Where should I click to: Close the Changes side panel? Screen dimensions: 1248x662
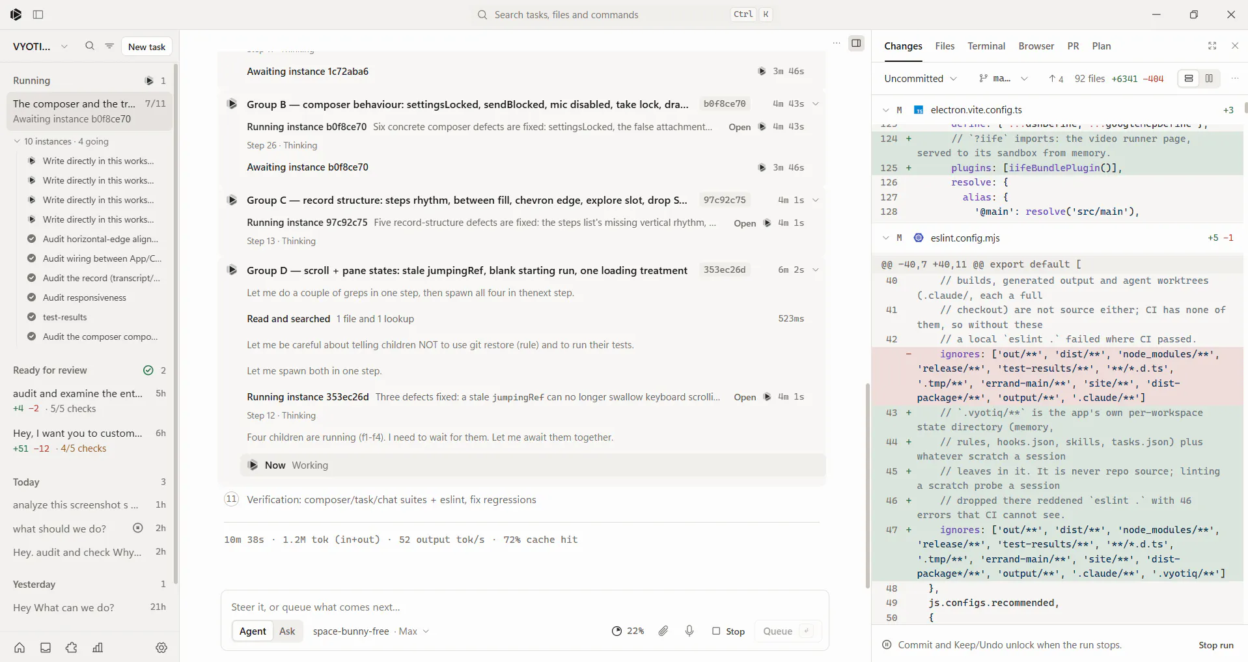(x=1235, y=46)
